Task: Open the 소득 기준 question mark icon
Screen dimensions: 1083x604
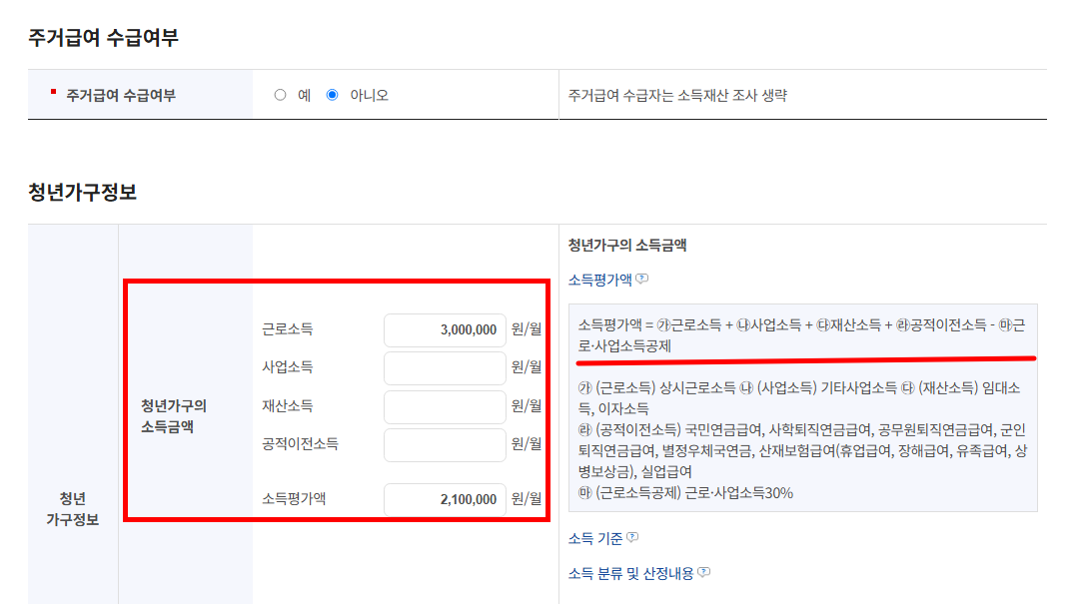Action: 631,536
